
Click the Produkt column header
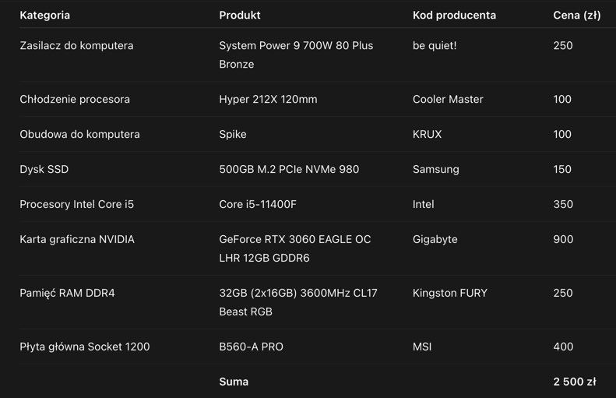(240, 16)
